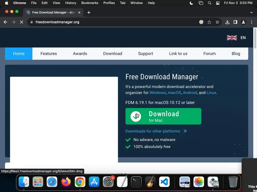Open the File menu
This screenshot has height=192, width=257.
coord(34,3)
